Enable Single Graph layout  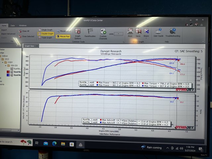click(x=45, y=30)
